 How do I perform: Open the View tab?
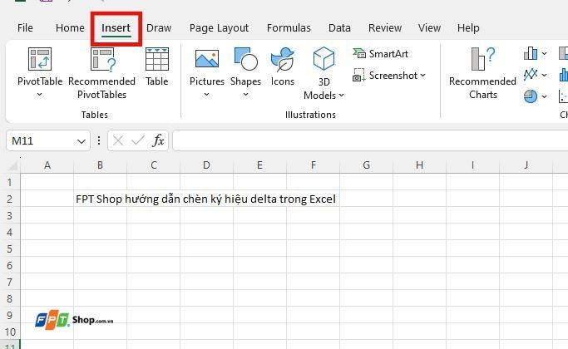(x=429, y=28)
